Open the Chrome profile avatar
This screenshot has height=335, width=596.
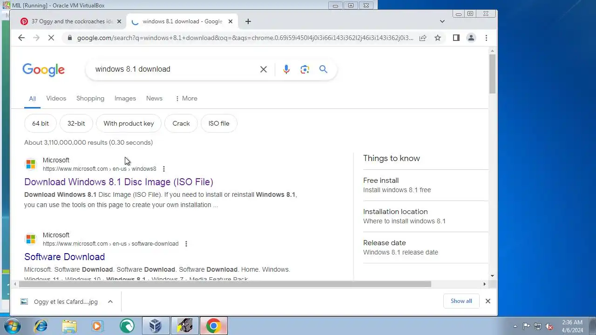pyautogui.click(x=471, y=38)
